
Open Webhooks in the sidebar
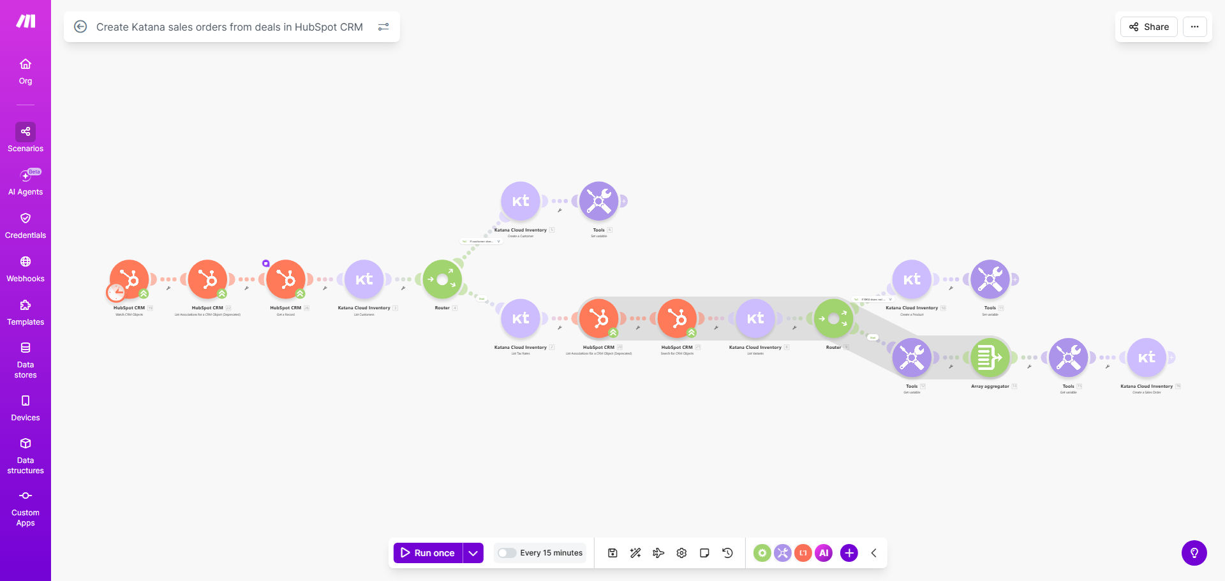click(x=26, y=269)
